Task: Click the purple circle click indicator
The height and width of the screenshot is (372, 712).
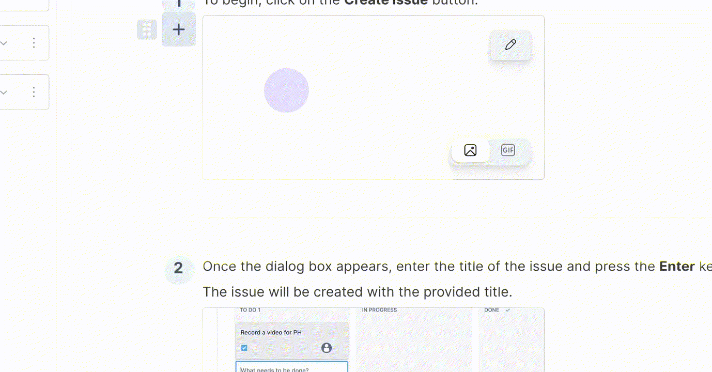Action: pos(286,90)
